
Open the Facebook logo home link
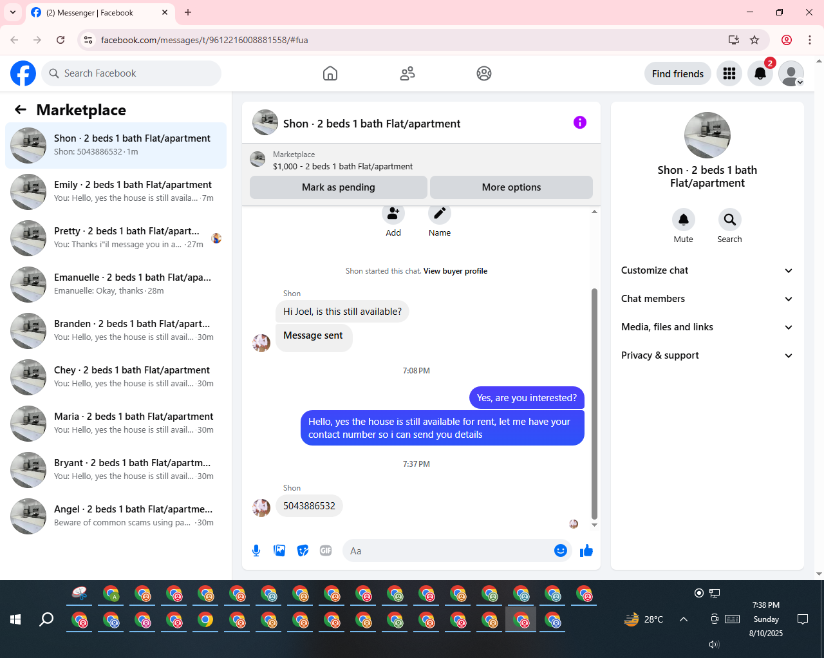tap(23, 73)
